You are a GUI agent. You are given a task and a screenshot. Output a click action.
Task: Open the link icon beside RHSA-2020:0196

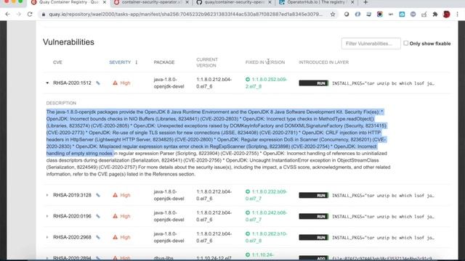coord(98,216)
